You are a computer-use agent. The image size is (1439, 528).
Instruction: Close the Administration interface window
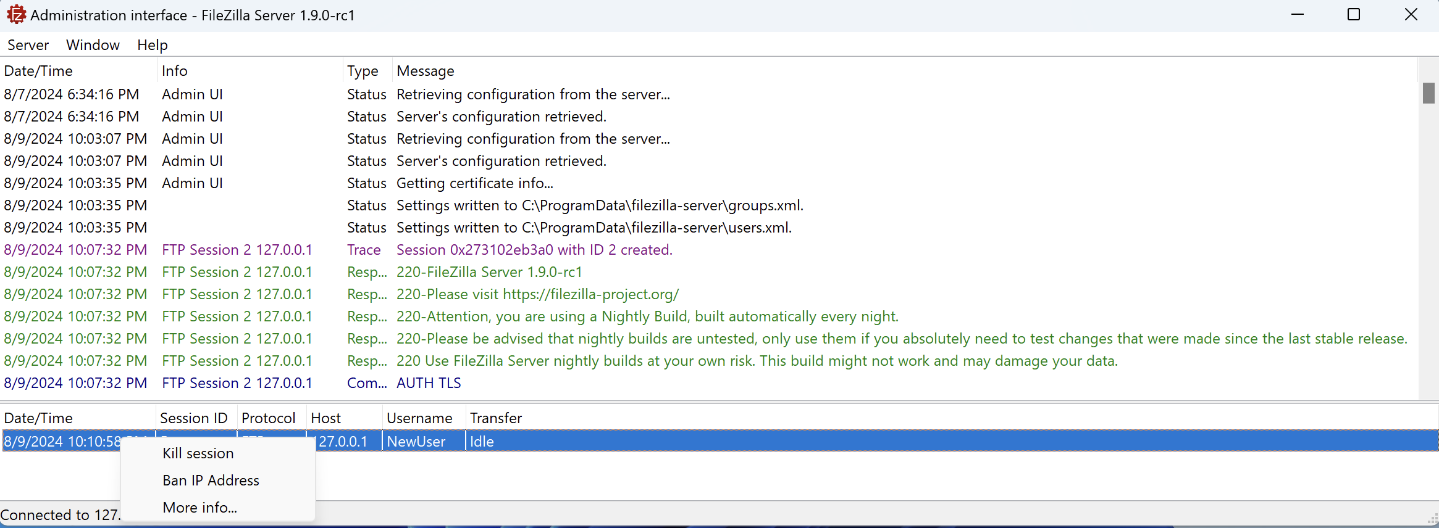[x=1411, y=15]
